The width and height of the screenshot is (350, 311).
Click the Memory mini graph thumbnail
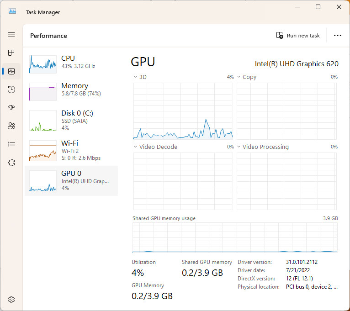[43, 92]
